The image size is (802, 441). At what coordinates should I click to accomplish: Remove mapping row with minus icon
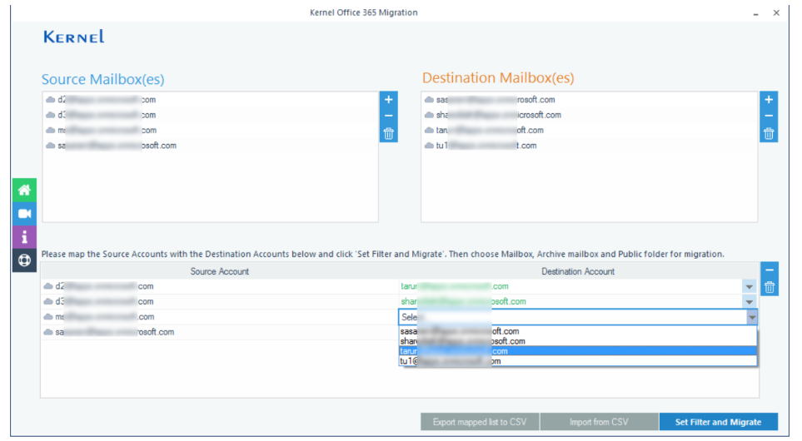click(770, 270)
